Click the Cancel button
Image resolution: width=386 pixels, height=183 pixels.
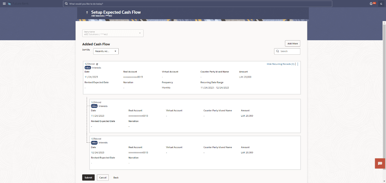point(103,178)
